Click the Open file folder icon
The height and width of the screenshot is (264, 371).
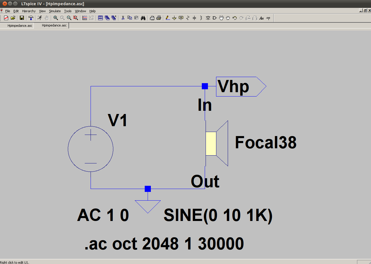(x=13, y=18)
